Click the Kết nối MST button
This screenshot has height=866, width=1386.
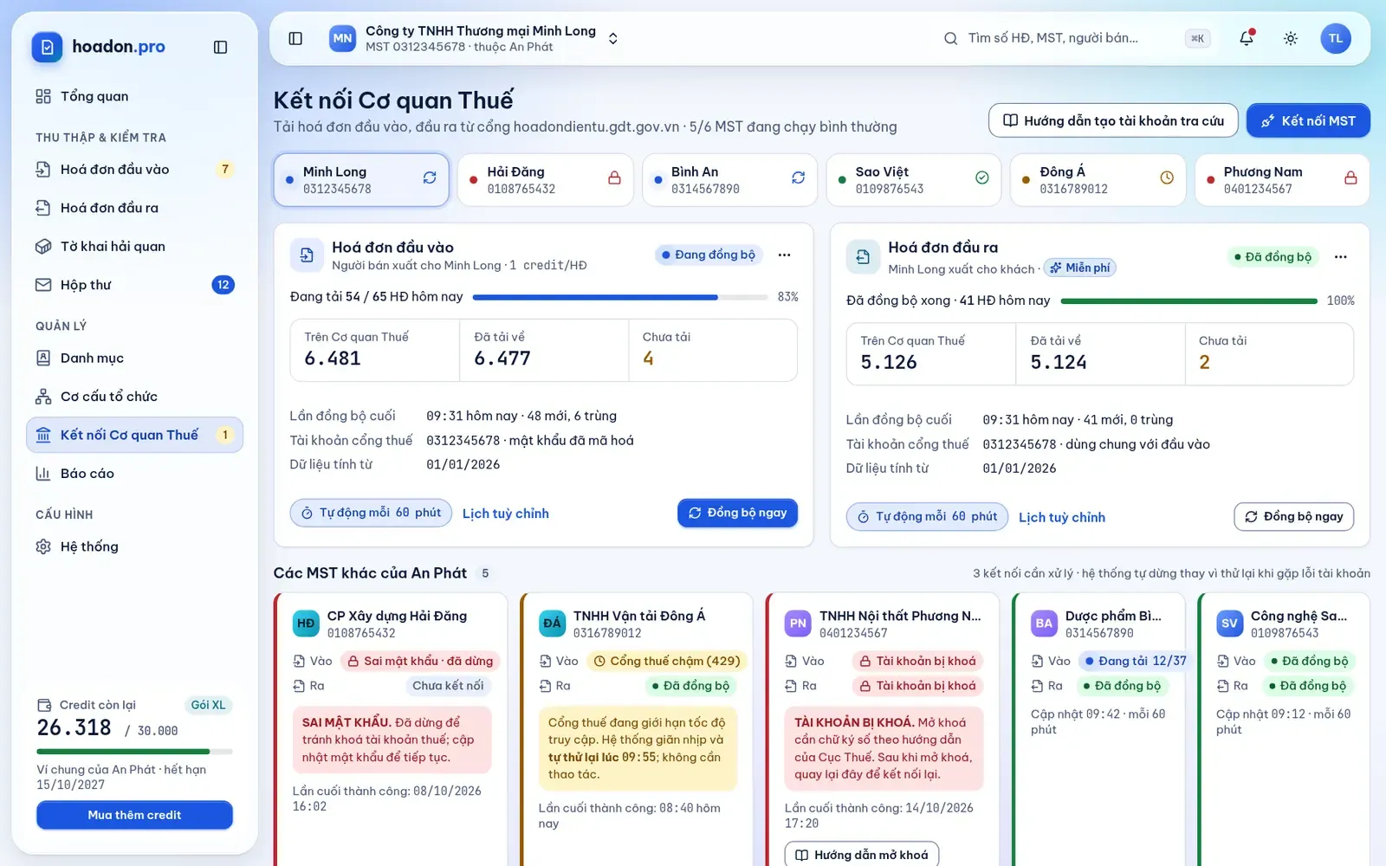(x=1308, y=120)
